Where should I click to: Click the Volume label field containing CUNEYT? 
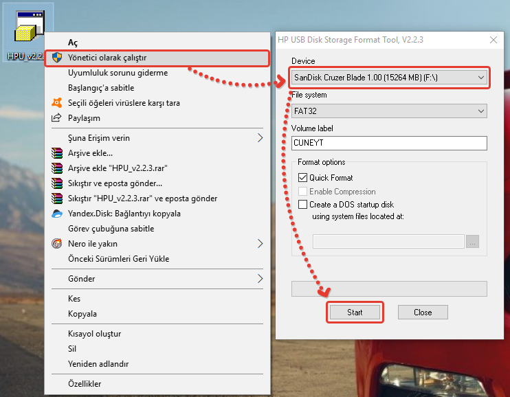(389, 143)
